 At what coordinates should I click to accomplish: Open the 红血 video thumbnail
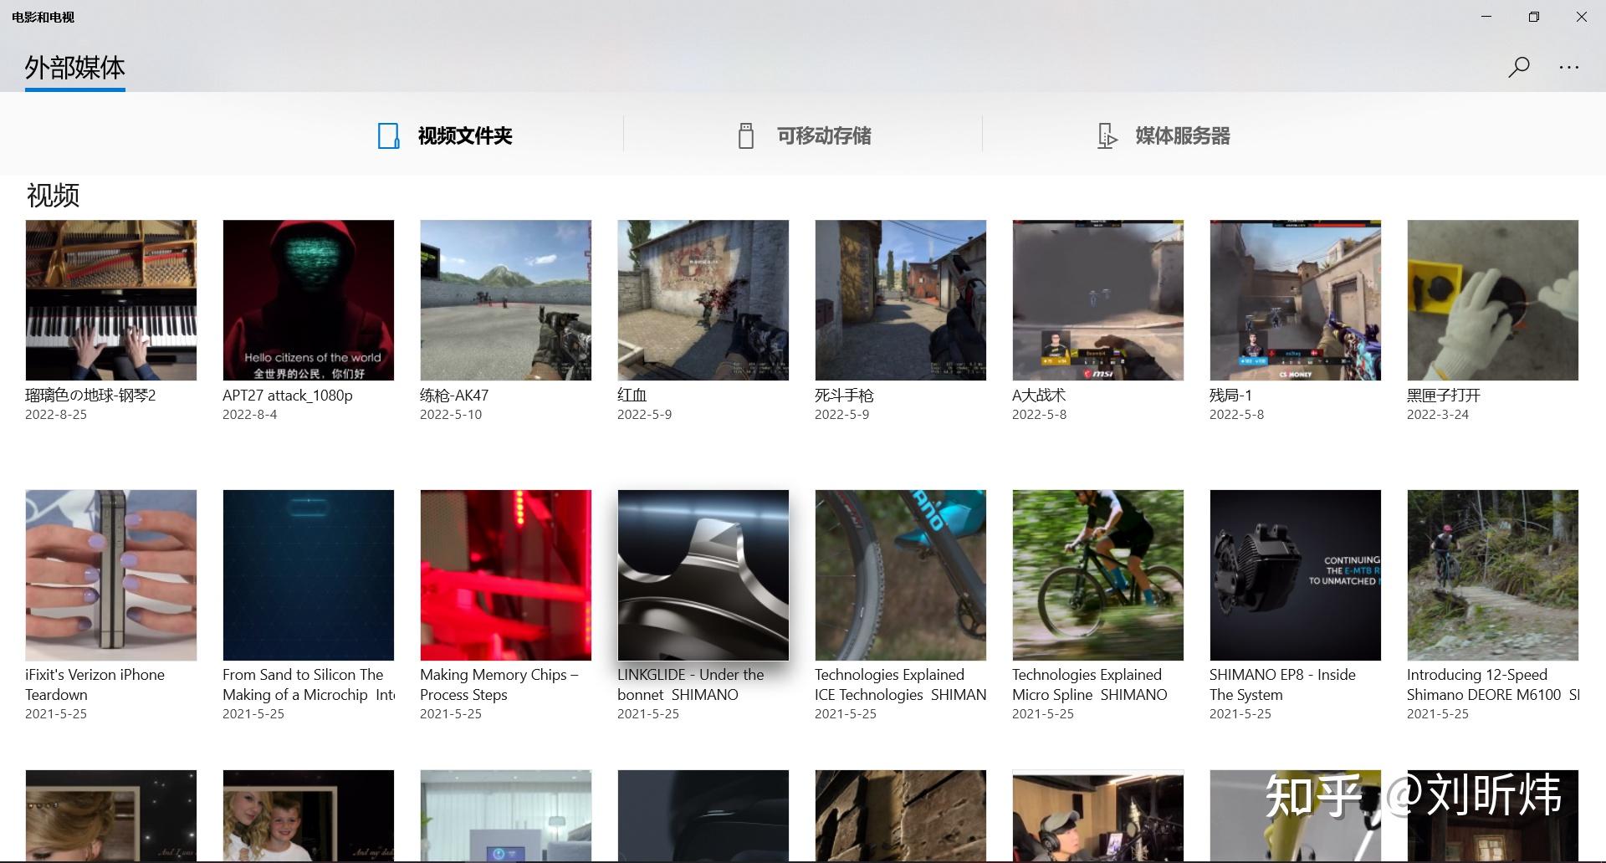[703, 300]
